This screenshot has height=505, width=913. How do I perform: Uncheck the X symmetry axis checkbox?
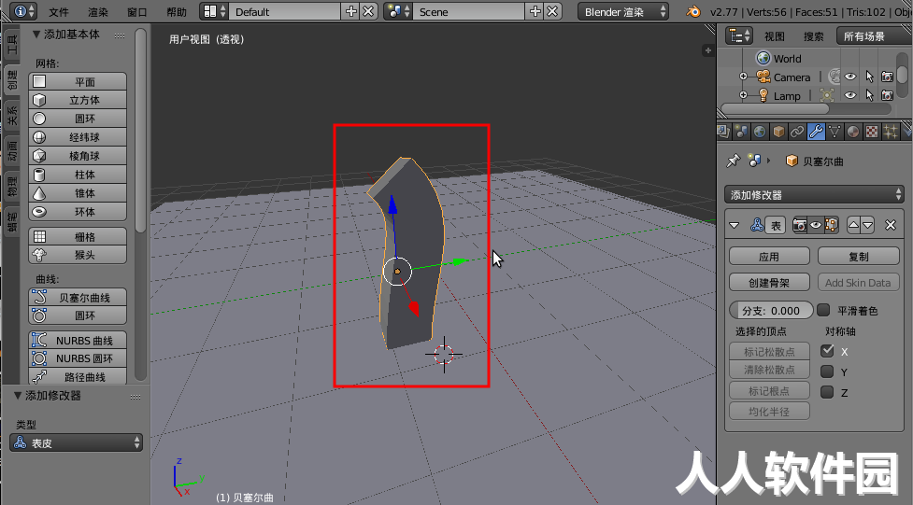827,351
